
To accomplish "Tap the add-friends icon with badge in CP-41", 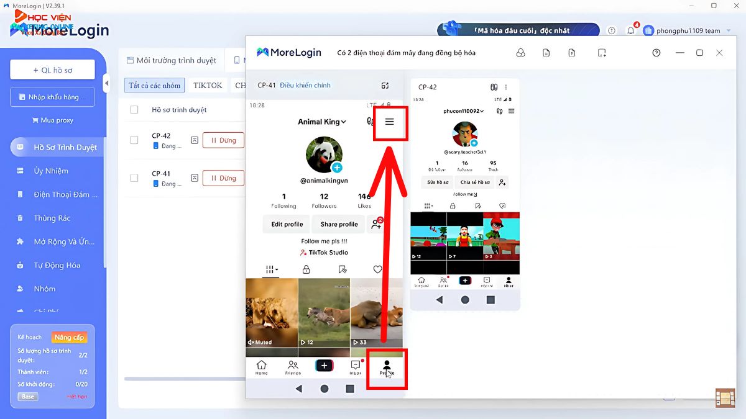I will pyautogui.click(x=376, y=224).
